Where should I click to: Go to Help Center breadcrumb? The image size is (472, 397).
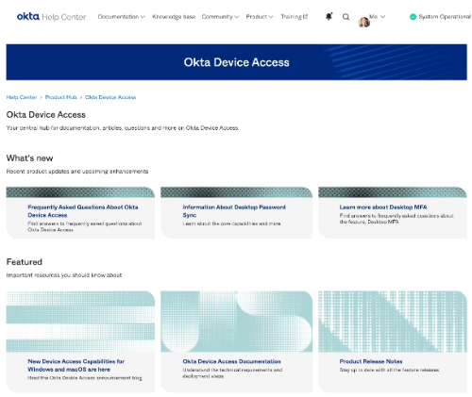[x=22, y=97]
